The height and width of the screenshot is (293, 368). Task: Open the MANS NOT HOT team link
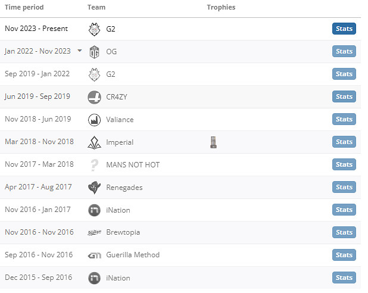(133, 164)
